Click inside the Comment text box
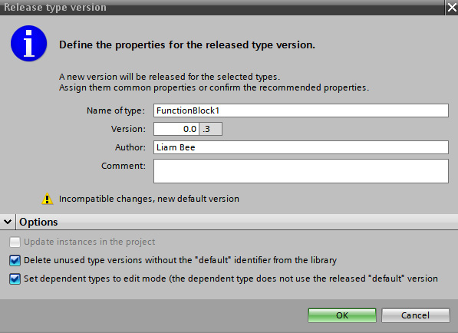This screenshot has height=333, width=458. [301, 171]
